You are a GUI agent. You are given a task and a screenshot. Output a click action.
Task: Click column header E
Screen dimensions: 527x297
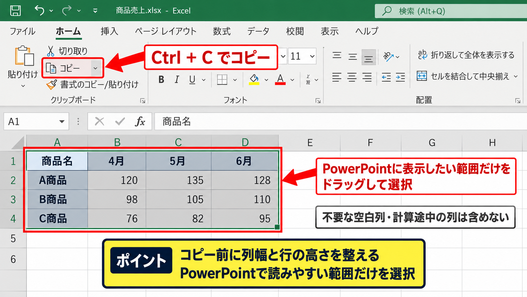tap(310, 143)
